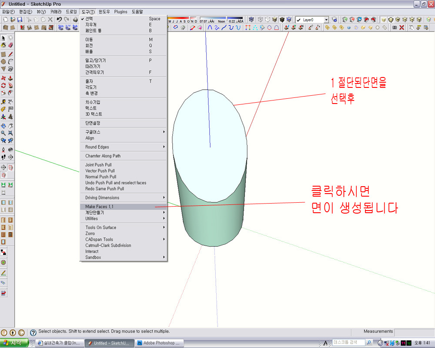435x348 pixels.
Task: Select the Paint Bucket tool in left toolbar
Action: click(x=3, y=45)
